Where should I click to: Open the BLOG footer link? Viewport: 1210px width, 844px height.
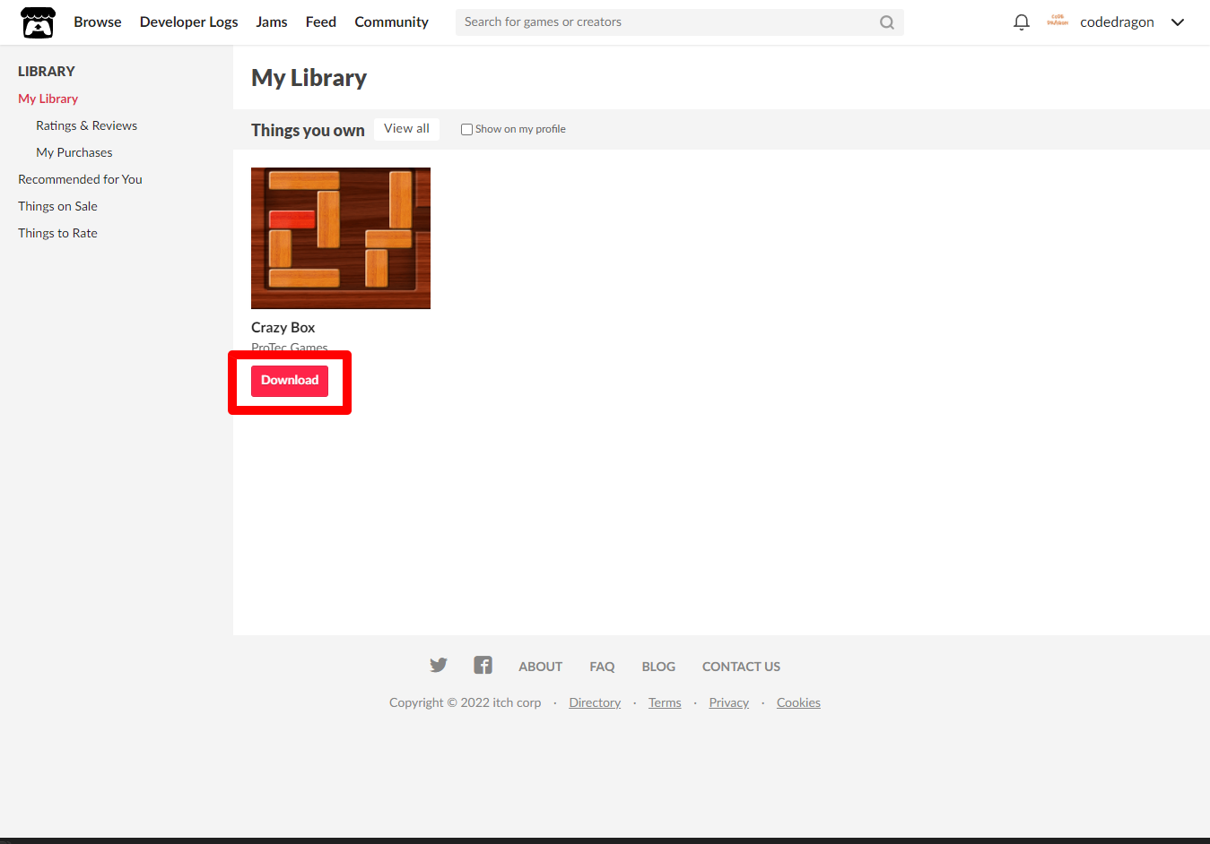tap(659, 667)
